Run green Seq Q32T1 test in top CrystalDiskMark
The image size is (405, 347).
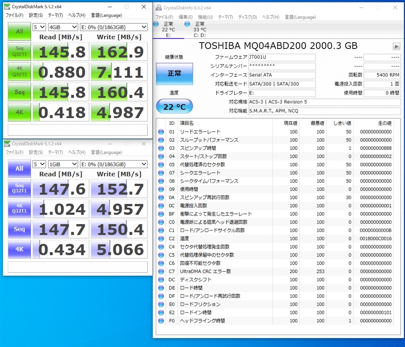(x=19, y=51)
